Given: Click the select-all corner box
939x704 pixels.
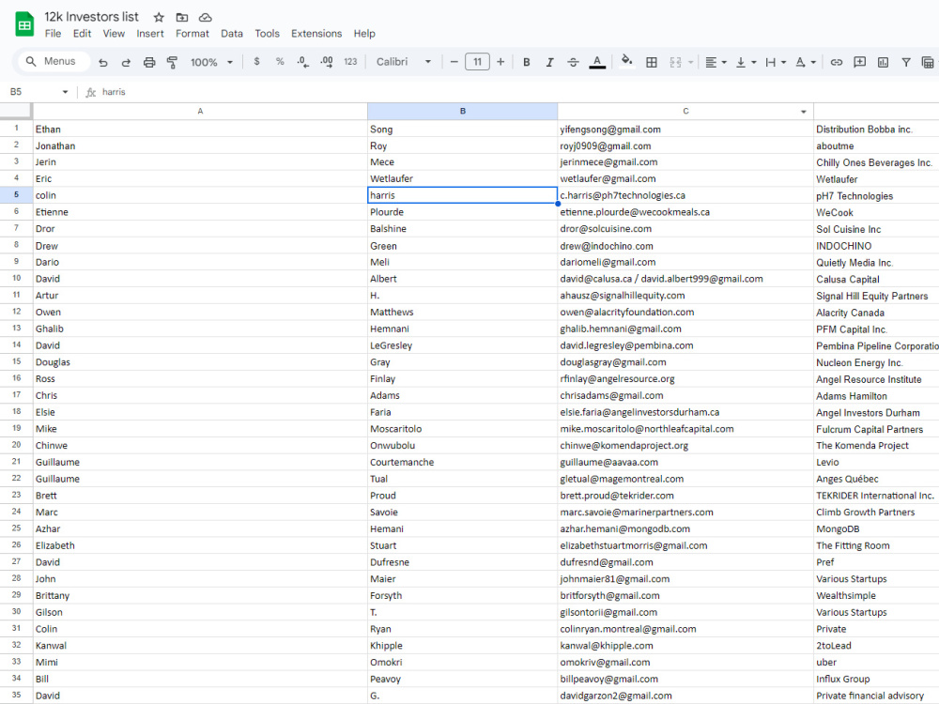Looking at the screenshot, I should coord(16,112).
